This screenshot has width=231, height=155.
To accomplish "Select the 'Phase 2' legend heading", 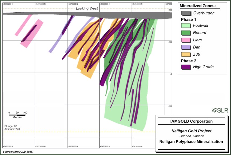I will tap(187, 61).
